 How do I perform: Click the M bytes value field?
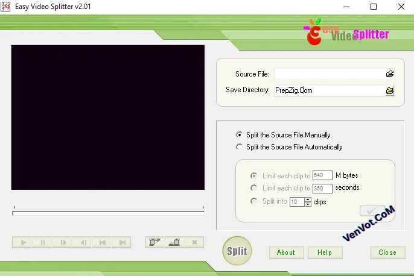(322, 175)
